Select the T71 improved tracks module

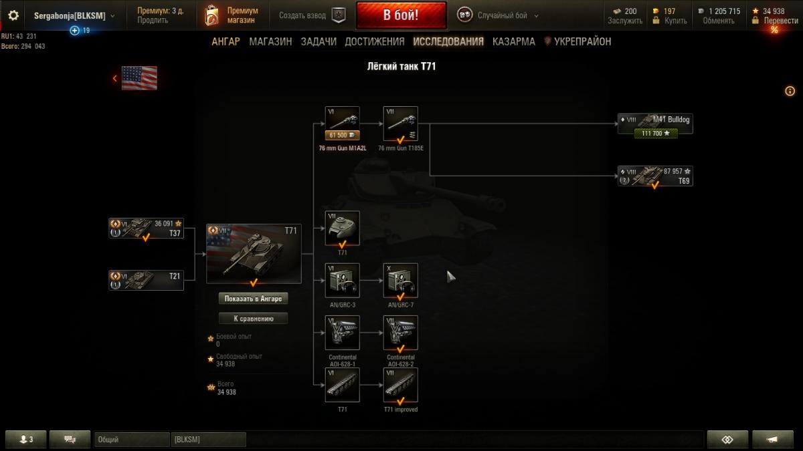tap(400, 385)
